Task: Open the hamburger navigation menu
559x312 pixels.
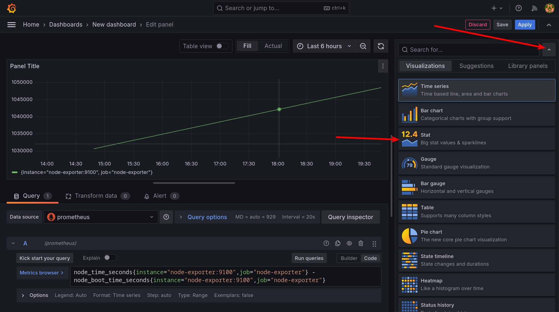Action: click(x=11, y=25)
